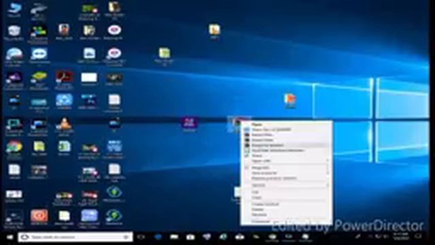Click the highlighted context menu entry
Image resolution: width=435 pixels, height=245 pixels.
[286, 145]
